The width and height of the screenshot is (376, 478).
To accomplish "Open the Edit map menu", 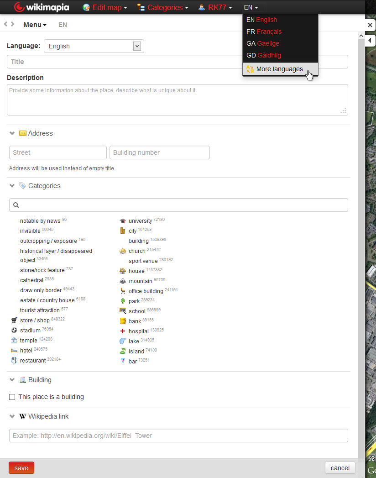I will pos(104,7).
